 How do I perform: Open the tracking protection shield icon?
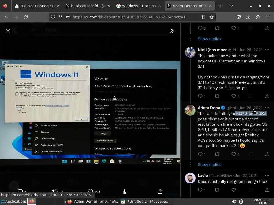tap(53, 17)
